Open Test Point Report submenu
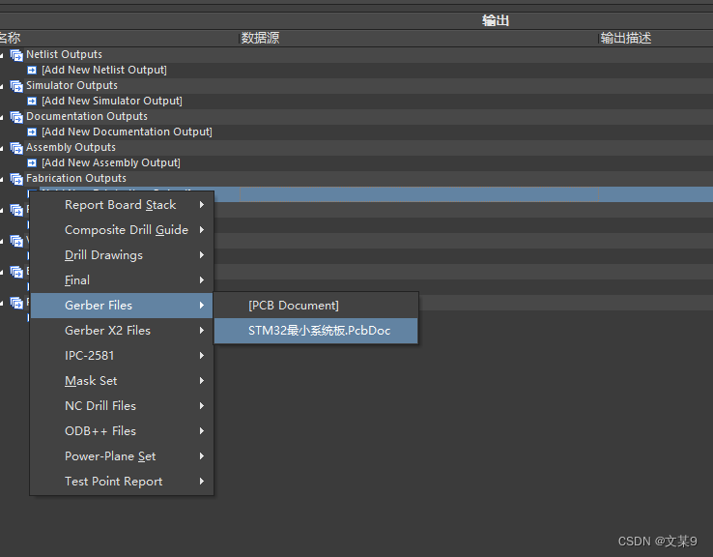The width and height of the screenshot is (713, 557). (122, 482)
